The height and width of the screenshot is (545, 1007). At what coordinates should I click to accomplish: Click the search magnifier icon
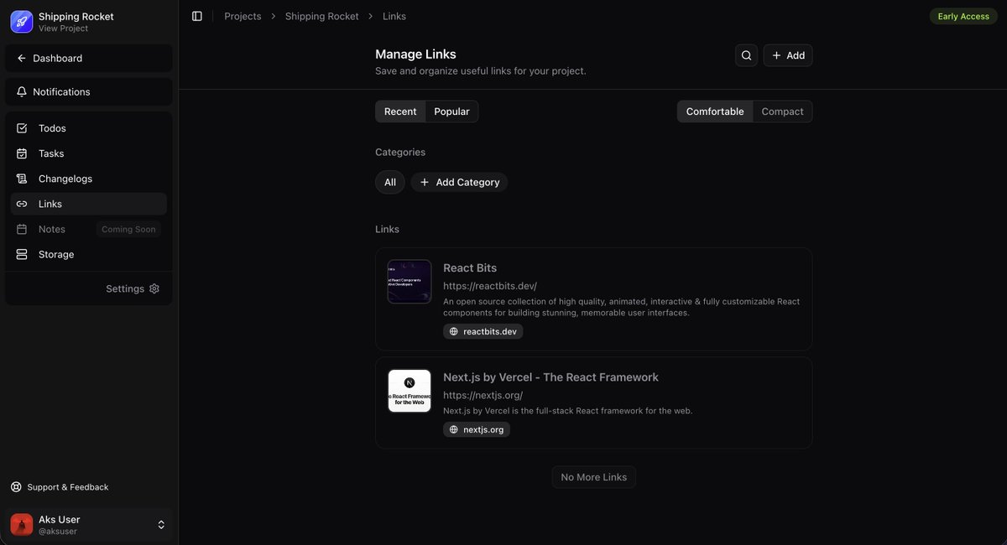click(x=746, y=55)
